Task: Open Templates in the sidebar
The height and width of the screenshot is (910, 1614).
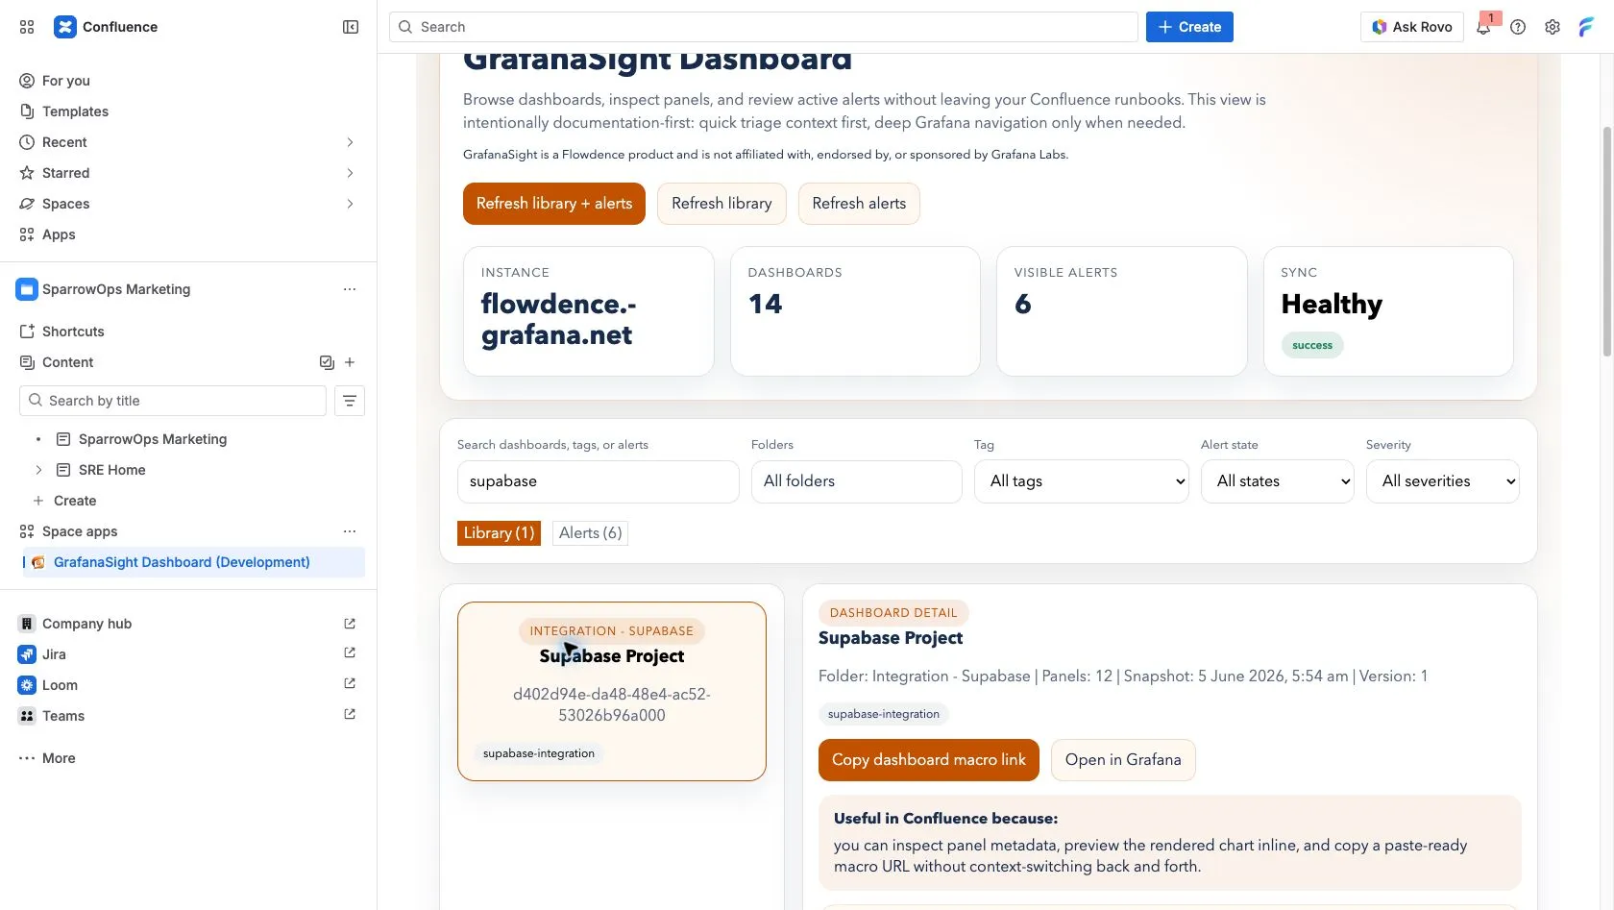Action: coord(75,111)
